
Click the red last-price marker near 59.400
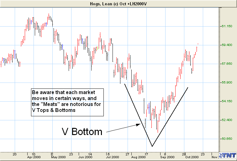tap(198, 44)
